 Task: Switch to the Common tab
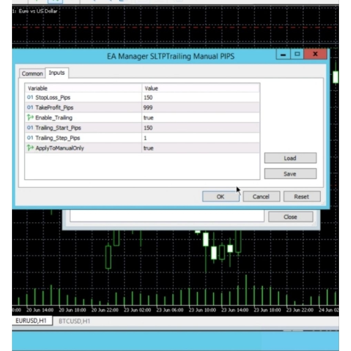(32, 74)
